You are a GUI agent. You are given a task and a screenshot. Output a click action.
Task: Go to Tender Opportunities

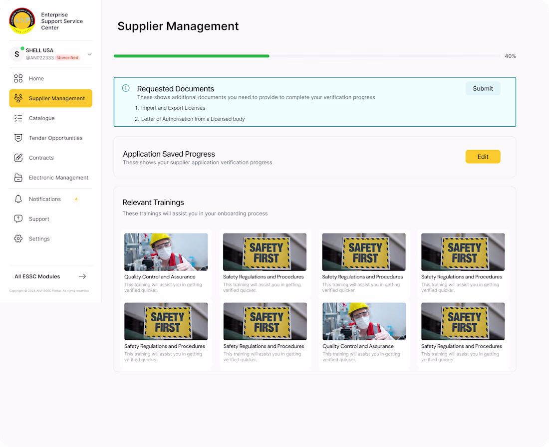[51, 138]
